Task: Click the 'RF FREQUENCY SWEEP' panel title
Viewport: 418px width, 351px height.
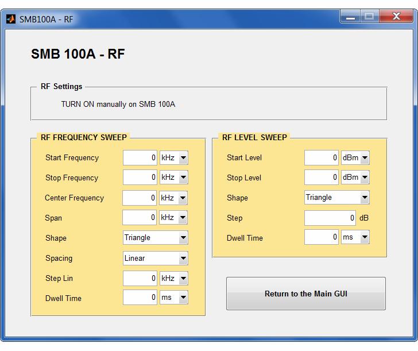Action: tap(84, 137)
